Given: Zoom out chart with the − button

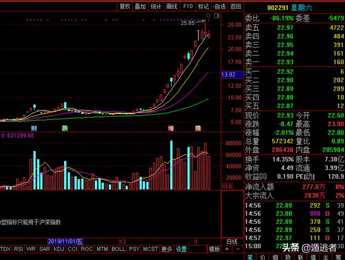Looking at the screenshot, I should pyautogui.click(x=238, y=249).
